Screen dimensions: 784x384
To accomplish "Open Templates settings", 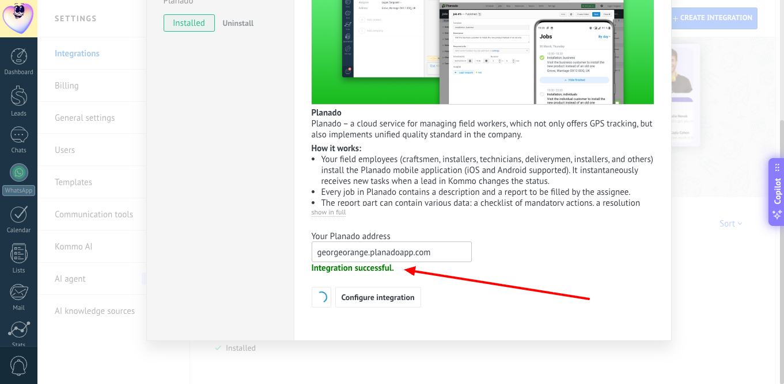I will (73, 182).
